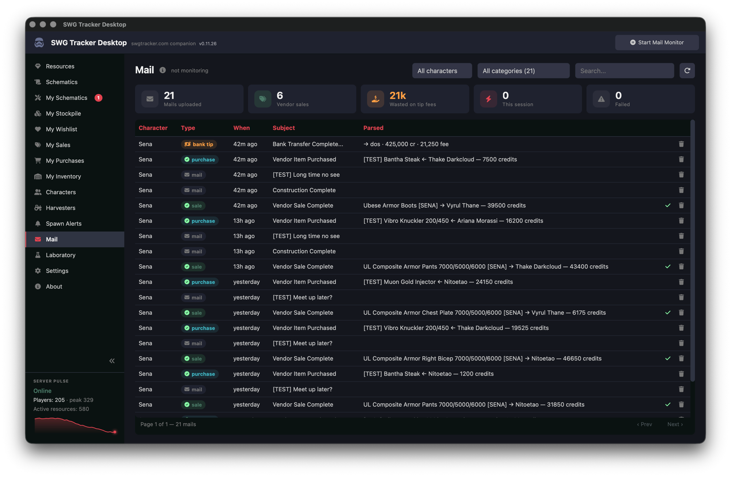Viewport: 731px width, 477px height.
Task: Click the Characters people icon
Action: point(38,192)
